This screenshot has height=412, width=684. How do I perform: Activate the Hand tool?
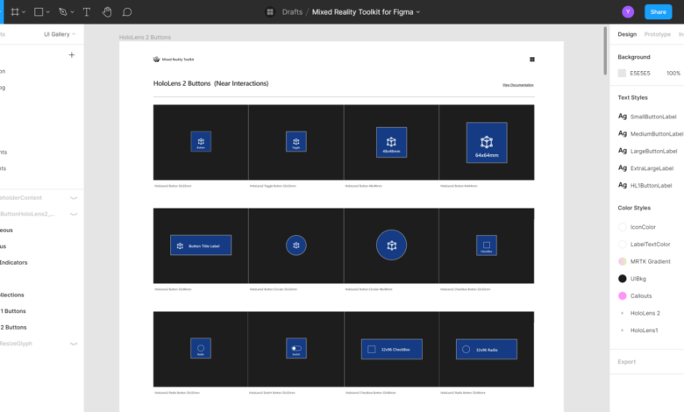107,12
